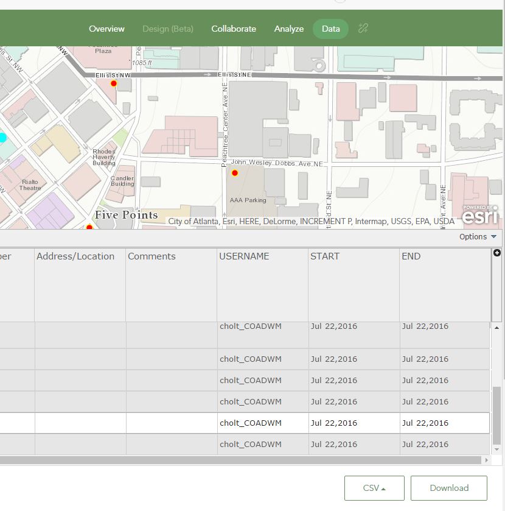
Task: Click the Download button
Action: 448,488
